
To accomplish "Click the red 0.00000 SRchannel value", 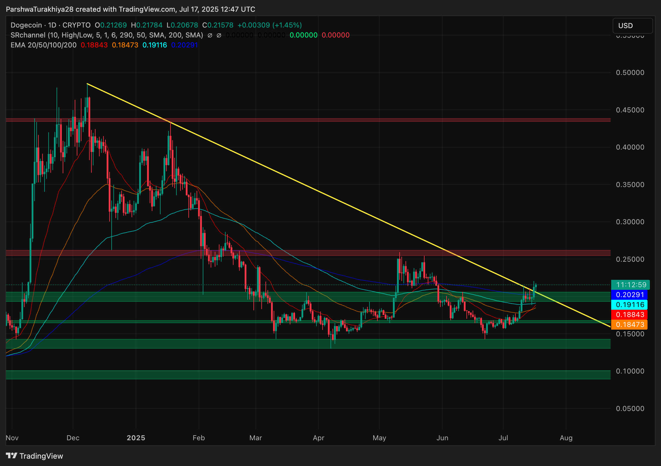I will coord(335,35).
